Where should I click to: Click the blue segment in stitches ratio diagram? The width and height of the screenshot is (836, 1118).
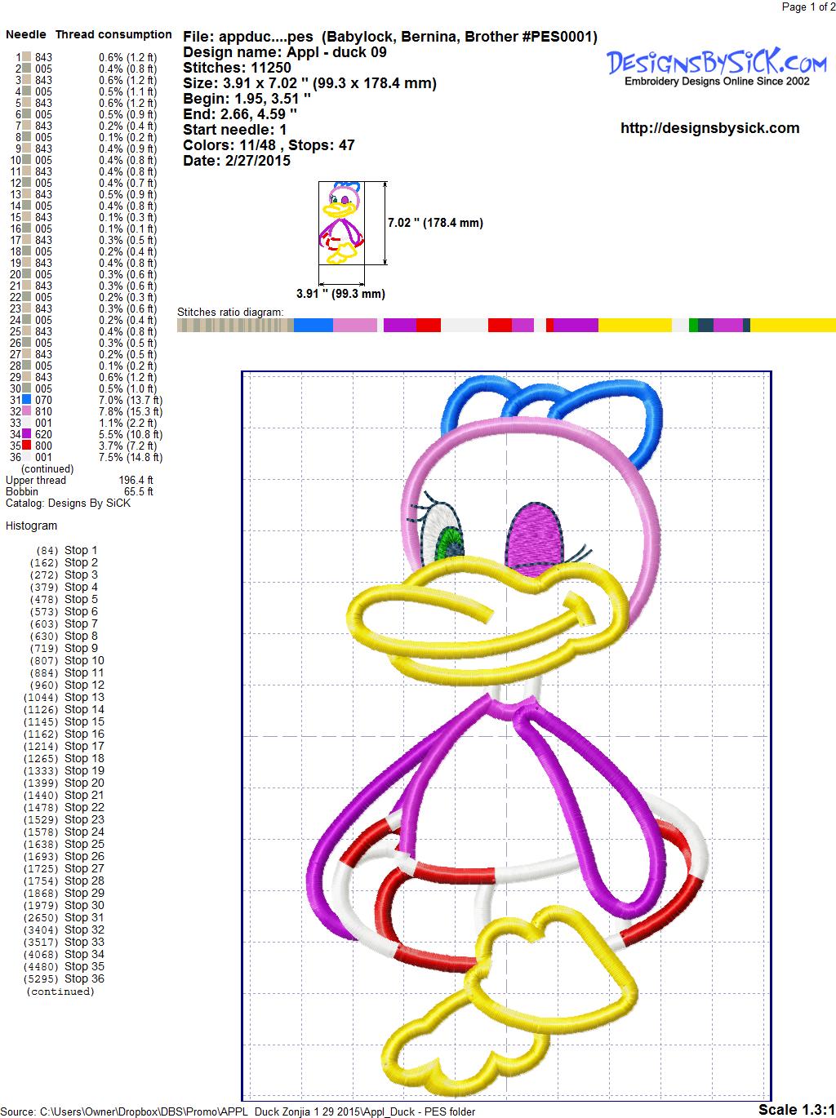313,326
